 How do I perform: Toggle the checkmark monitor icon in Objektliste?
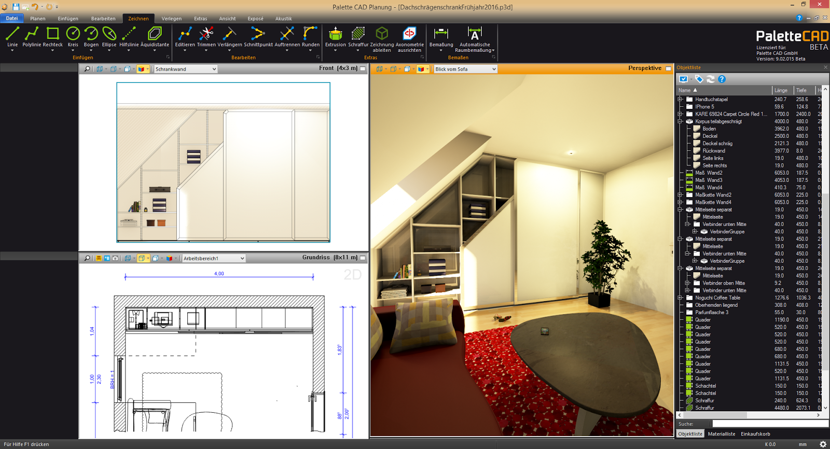[x=683, y=79]
